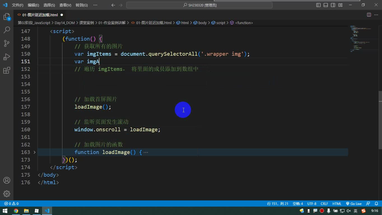Viewport: 382px width, 215px height.
Task: Open notifications bell in status bar
Action: (x=377, y=204)
